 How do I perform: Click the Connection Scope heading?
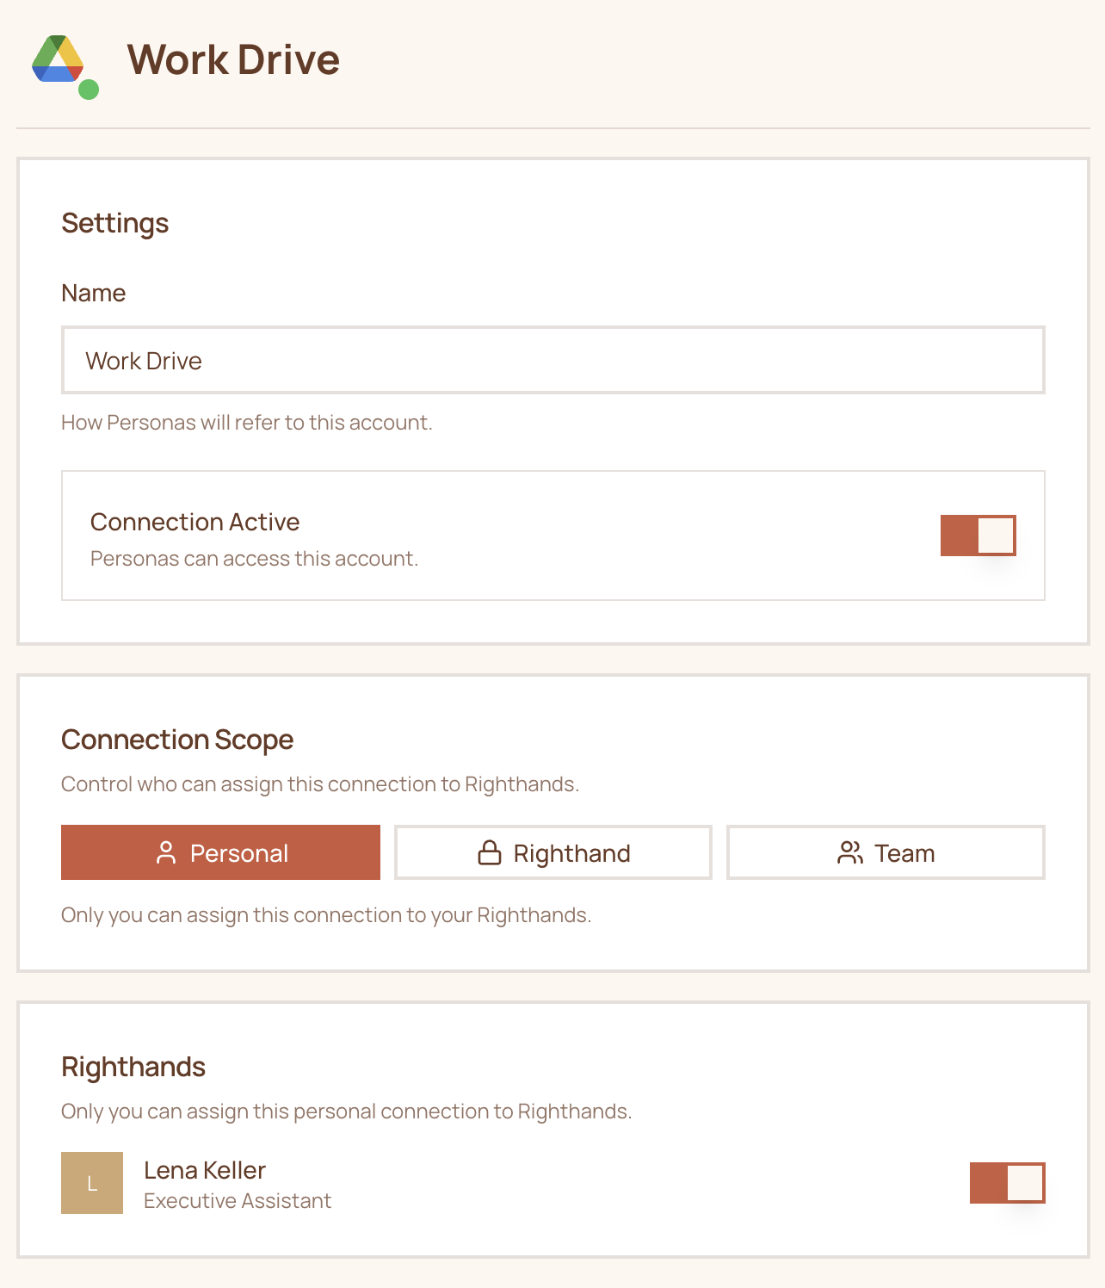(x=177, y=739)
